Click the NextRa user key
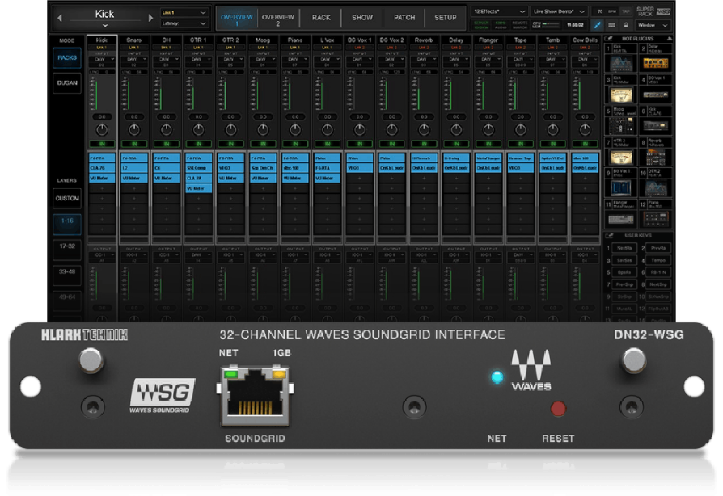Image resolution: width=723 pixels, height=496 pixels. click(x=624, y=248)
